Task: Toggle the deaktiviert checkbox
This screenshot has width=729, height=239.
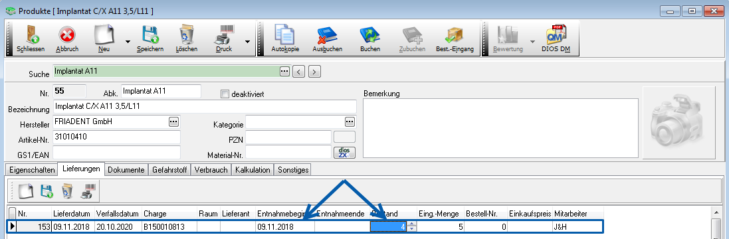Action: pyautogui.click(x=225, y=94)
